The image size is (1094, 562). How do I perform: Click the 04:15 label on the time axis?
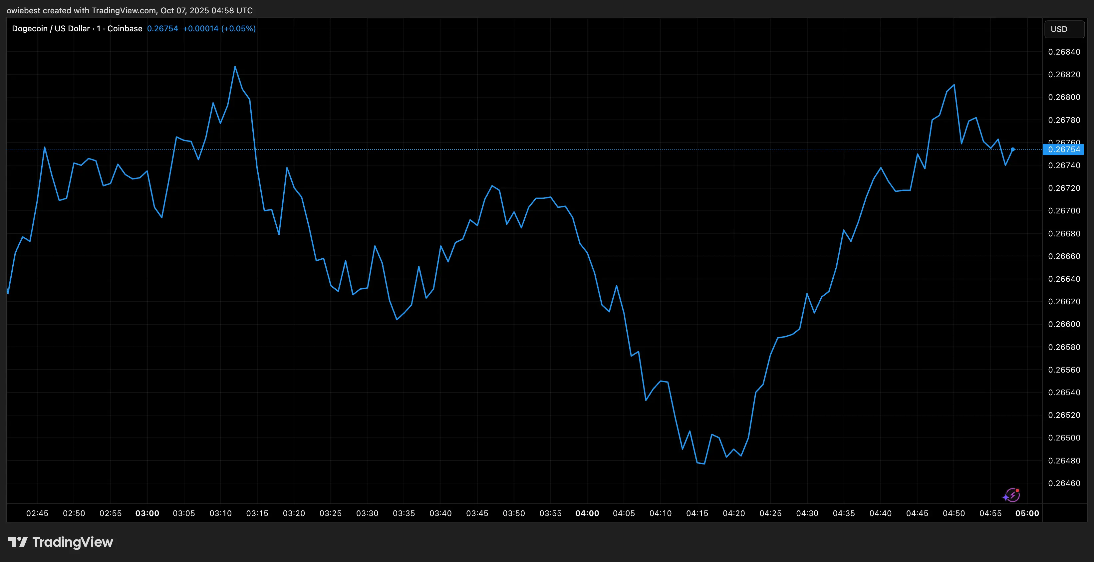(x=697, y=513)
